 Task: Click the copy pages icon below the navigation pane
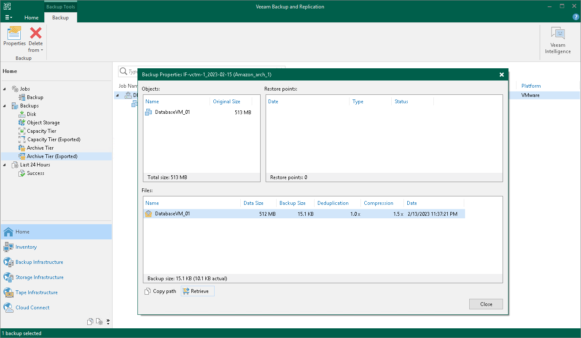tap(90, 321)
